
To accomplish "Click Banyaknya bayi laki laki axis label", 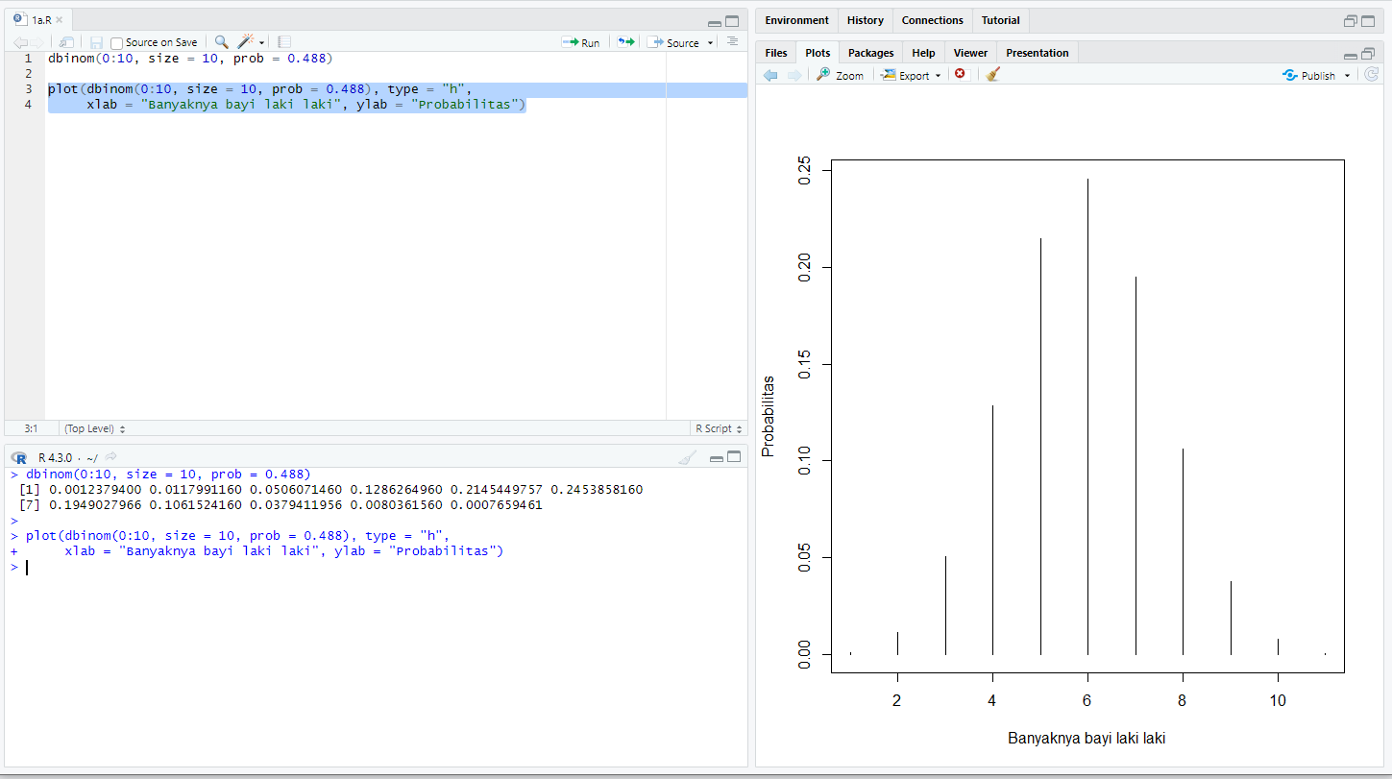I will (x=1087, y=739).
